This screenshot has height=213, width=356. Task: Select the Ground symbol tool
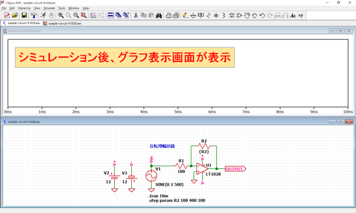pos(193,15)
